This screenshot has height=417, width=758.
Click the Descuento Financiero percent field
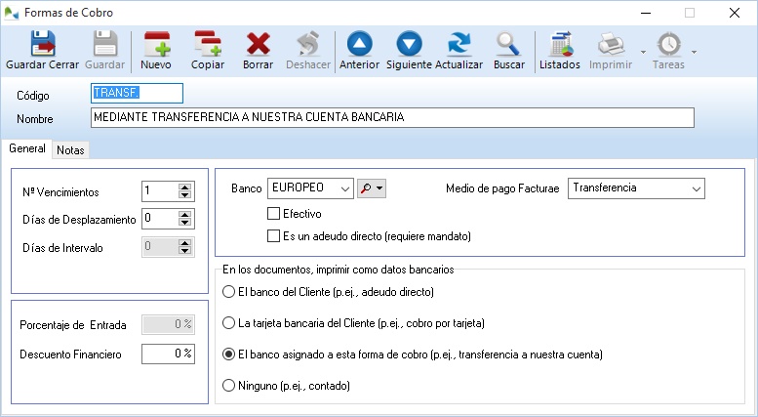168,354
